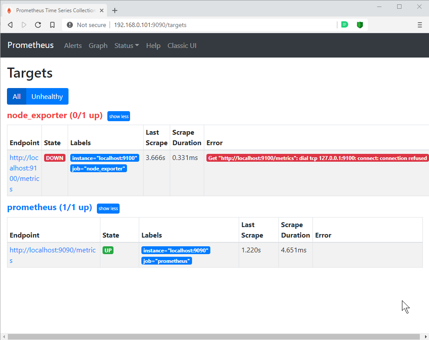Close the Prometheus browser tab
Screen dimensions: 429x340
coord(102,10)
